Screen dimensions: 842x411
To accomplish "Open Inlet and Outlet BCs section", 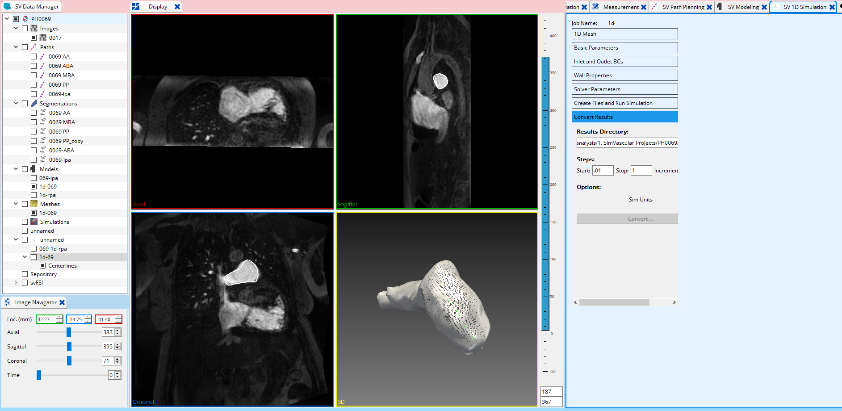I will 624,62.
